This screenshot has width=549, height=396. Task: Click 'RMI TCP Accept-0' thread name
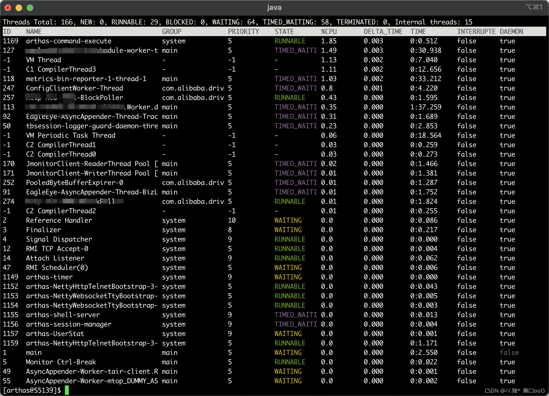(57, 249)
